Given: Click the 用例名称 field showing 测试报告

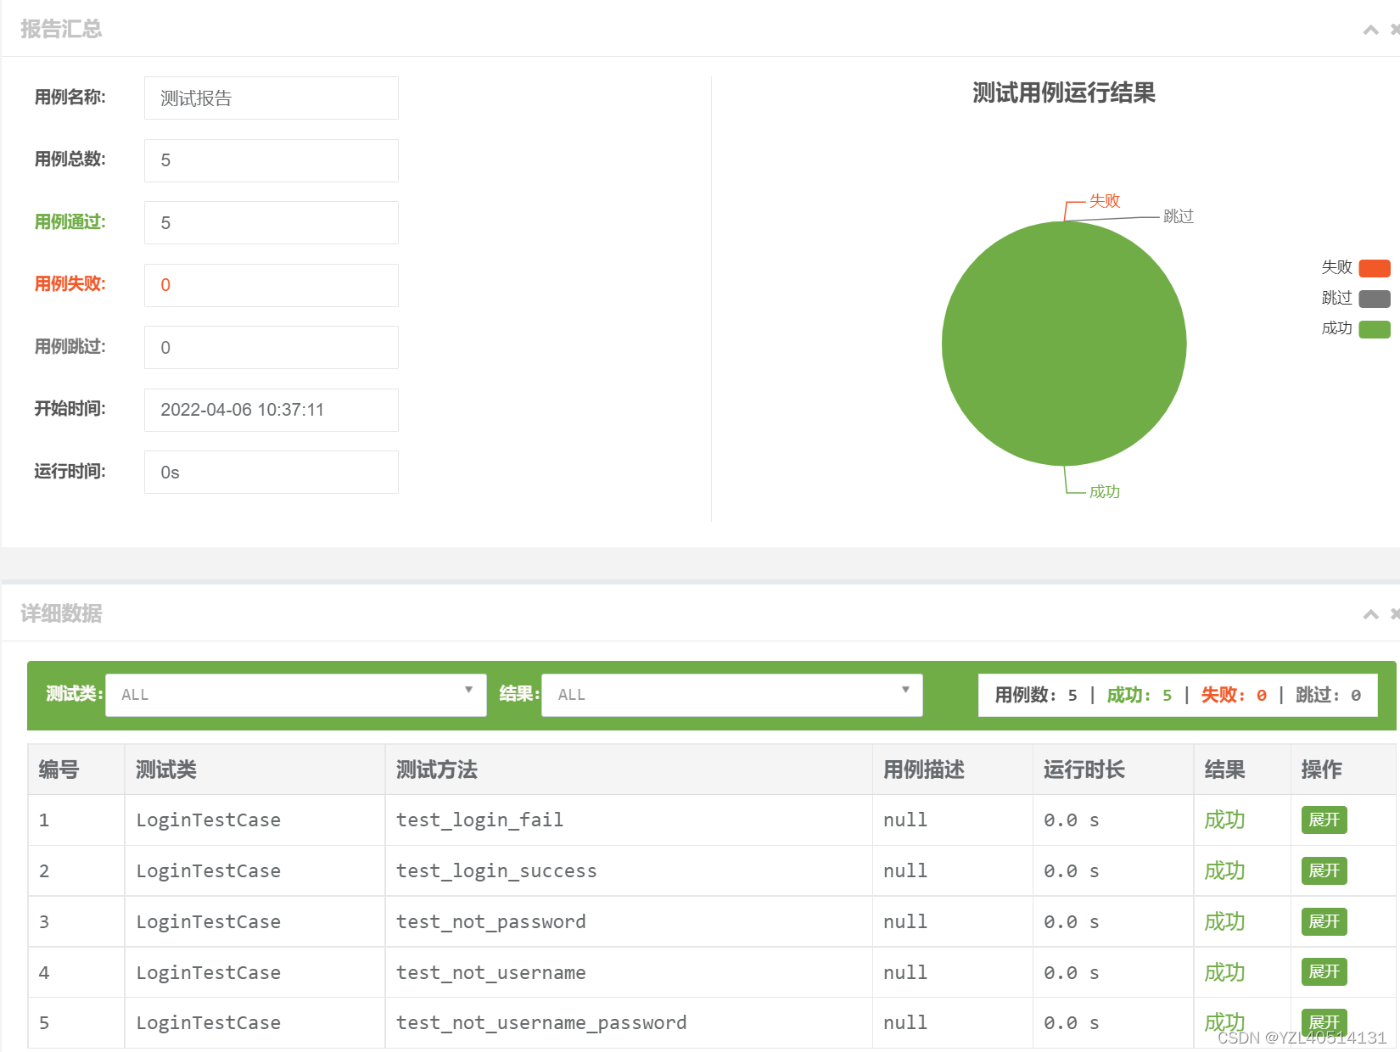Looking at the screenshot, I should 272,98.
